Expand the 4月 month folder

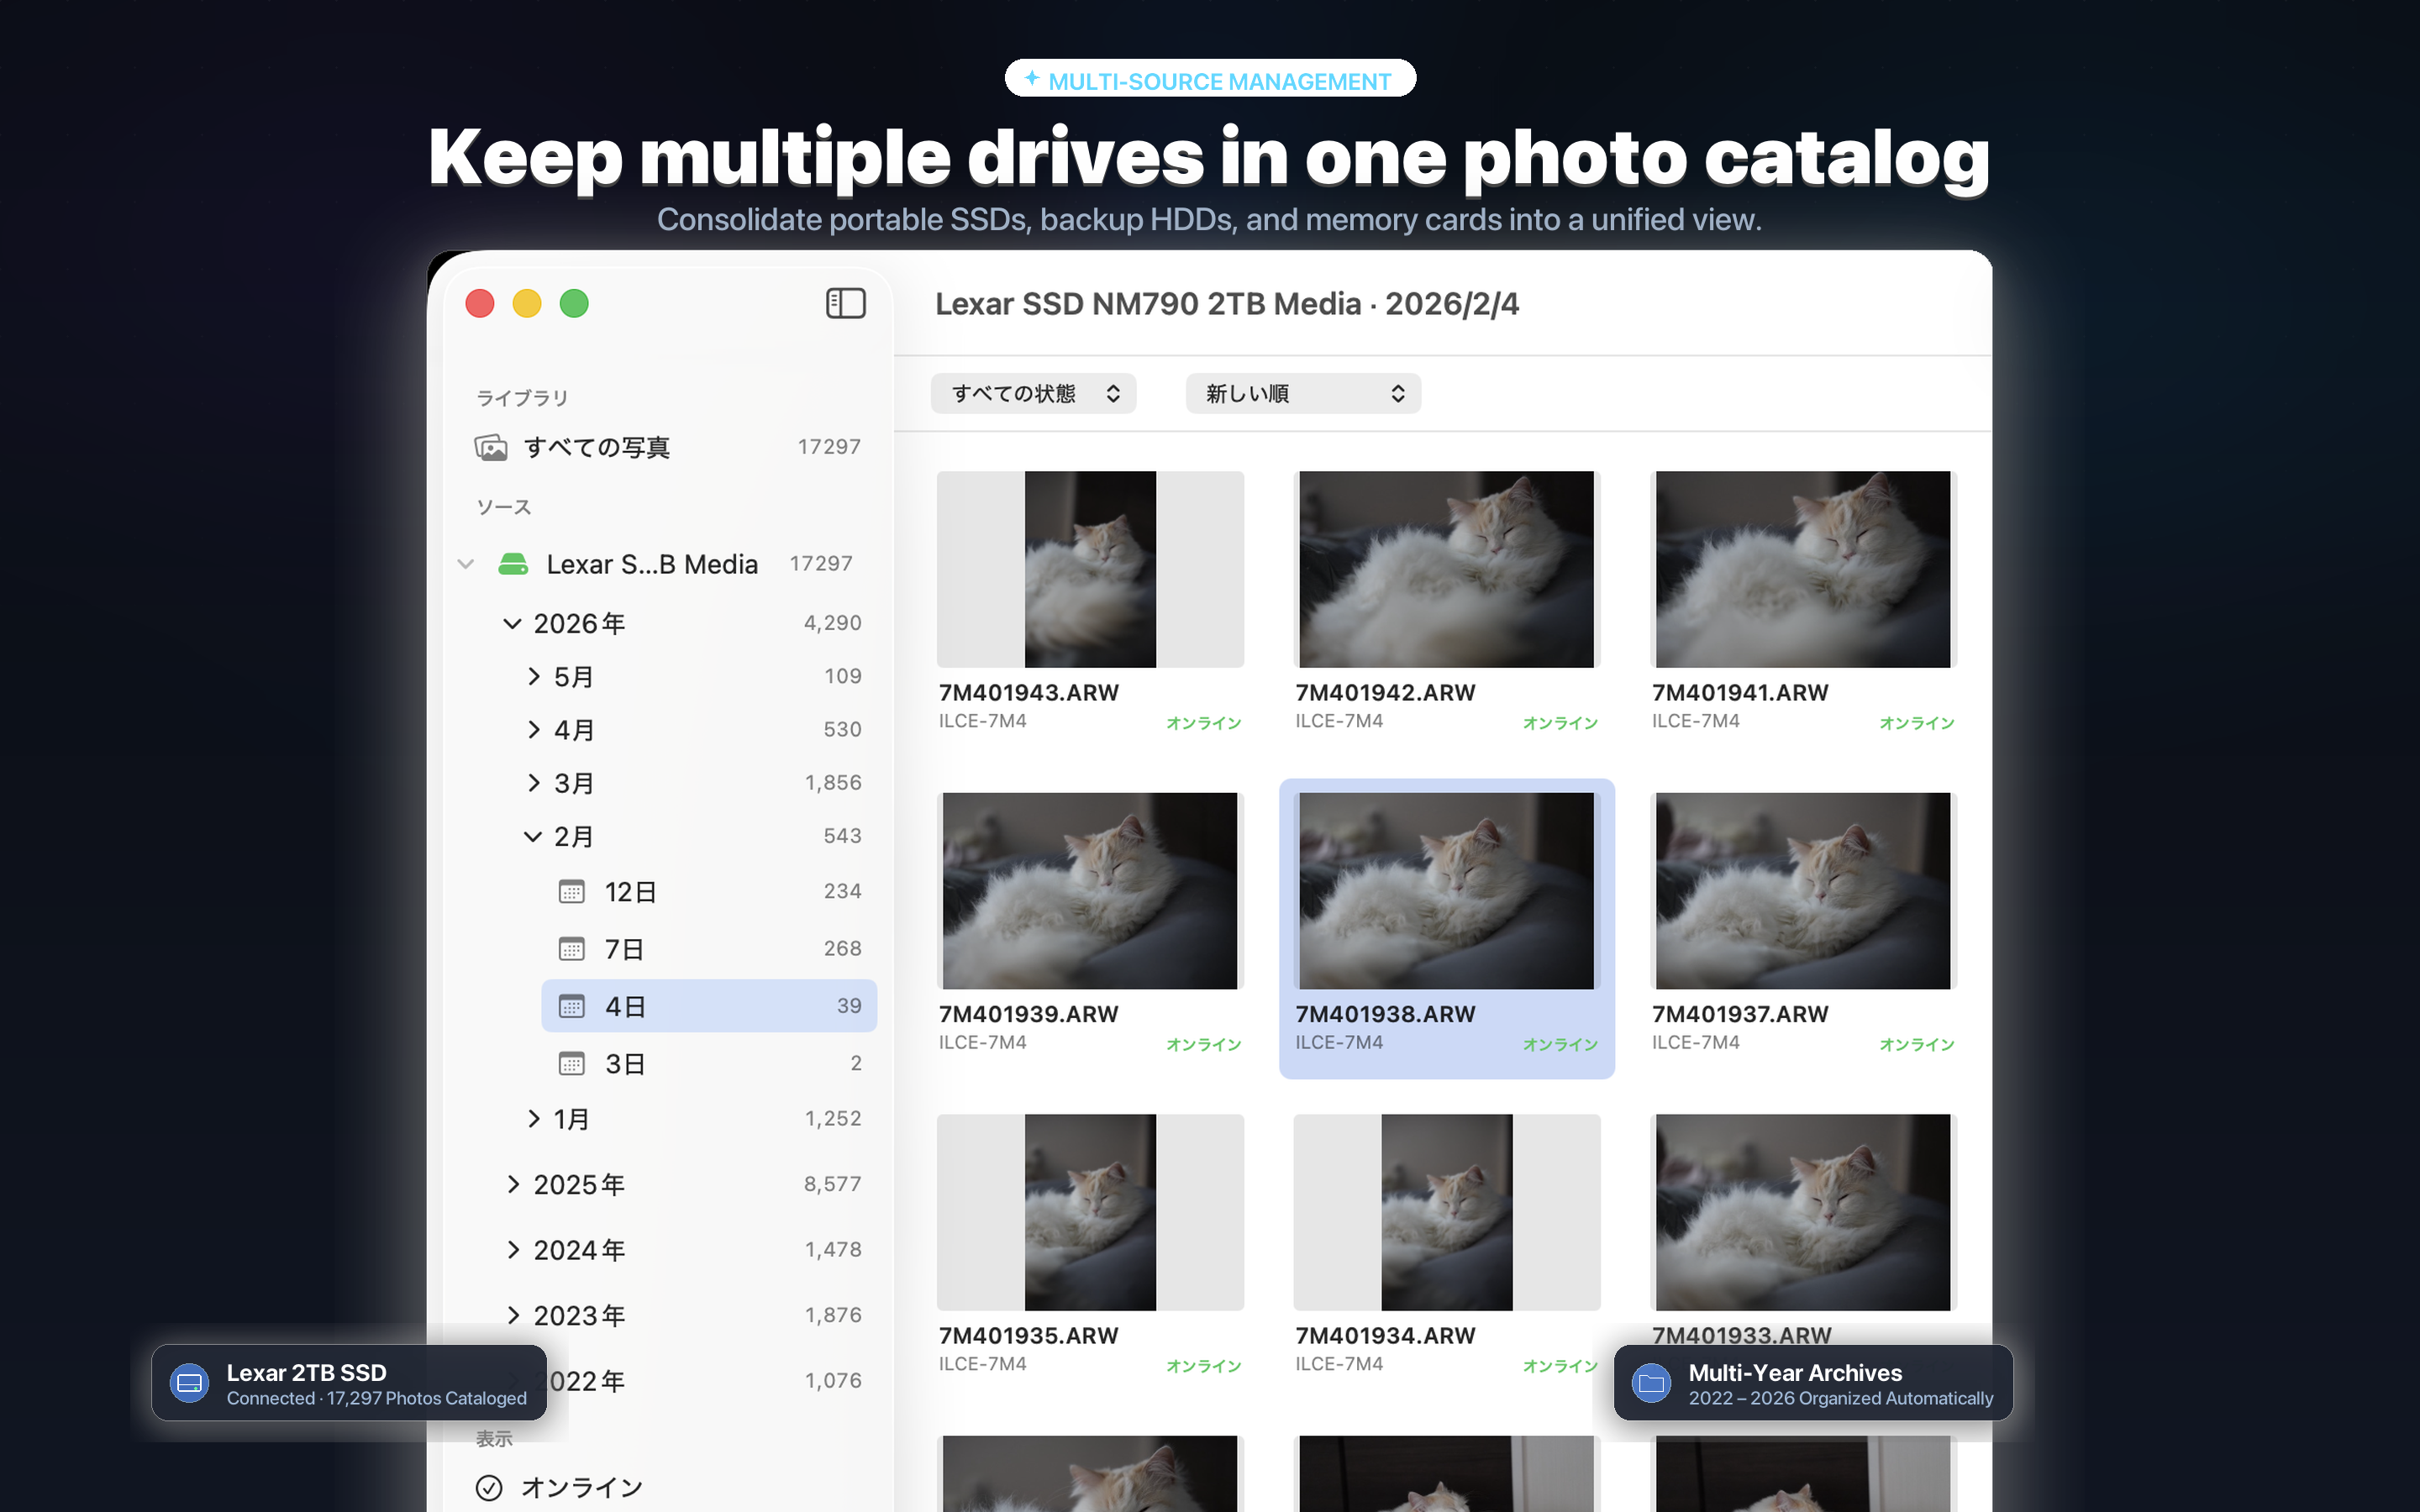[x=534, y=729]
